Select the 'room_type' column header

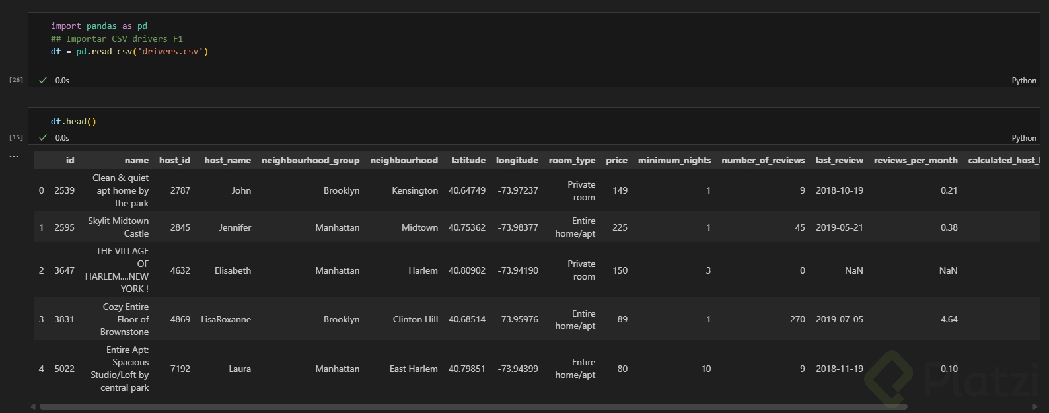pyautogui.click(x=571, y=160)
